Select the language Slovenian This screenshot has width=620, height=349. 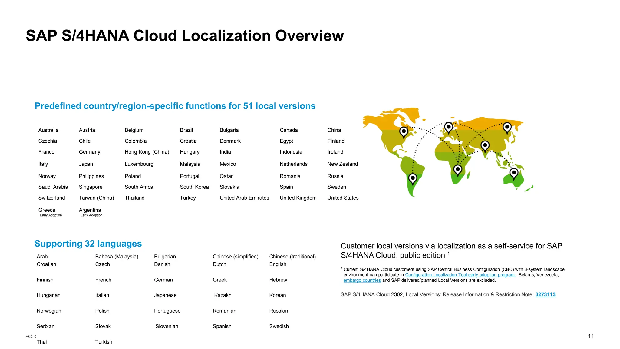(167, 327)
